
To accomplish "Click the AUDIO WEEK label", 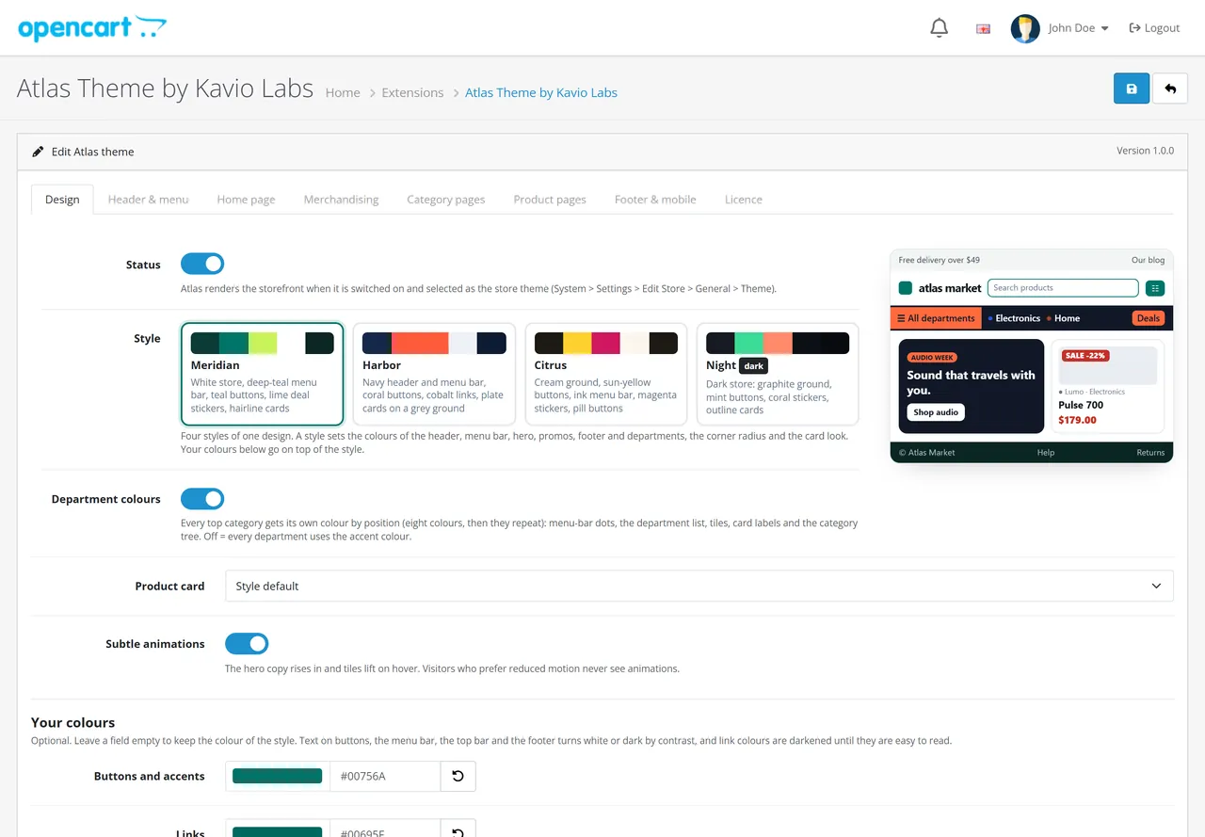I will click(x=933, y=358).
